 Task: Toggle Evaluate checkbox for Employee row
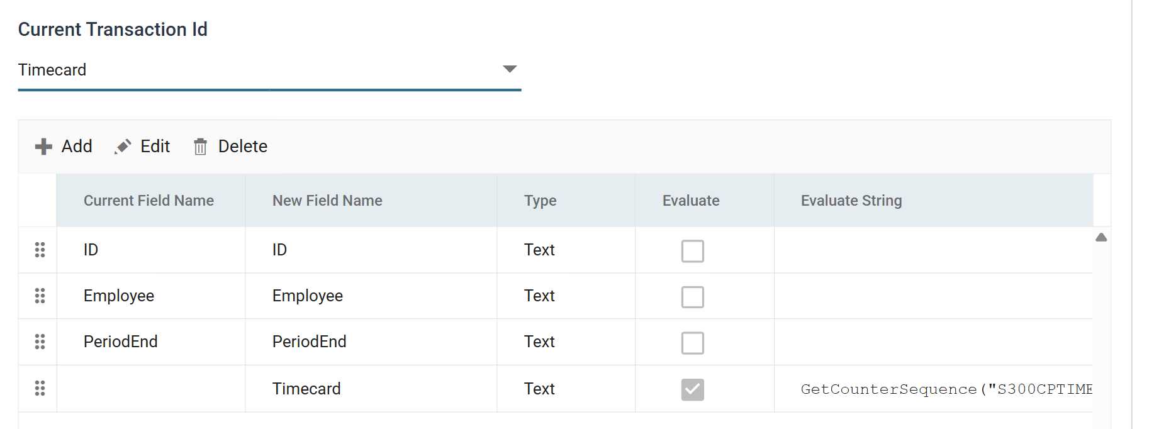point(692,297)
